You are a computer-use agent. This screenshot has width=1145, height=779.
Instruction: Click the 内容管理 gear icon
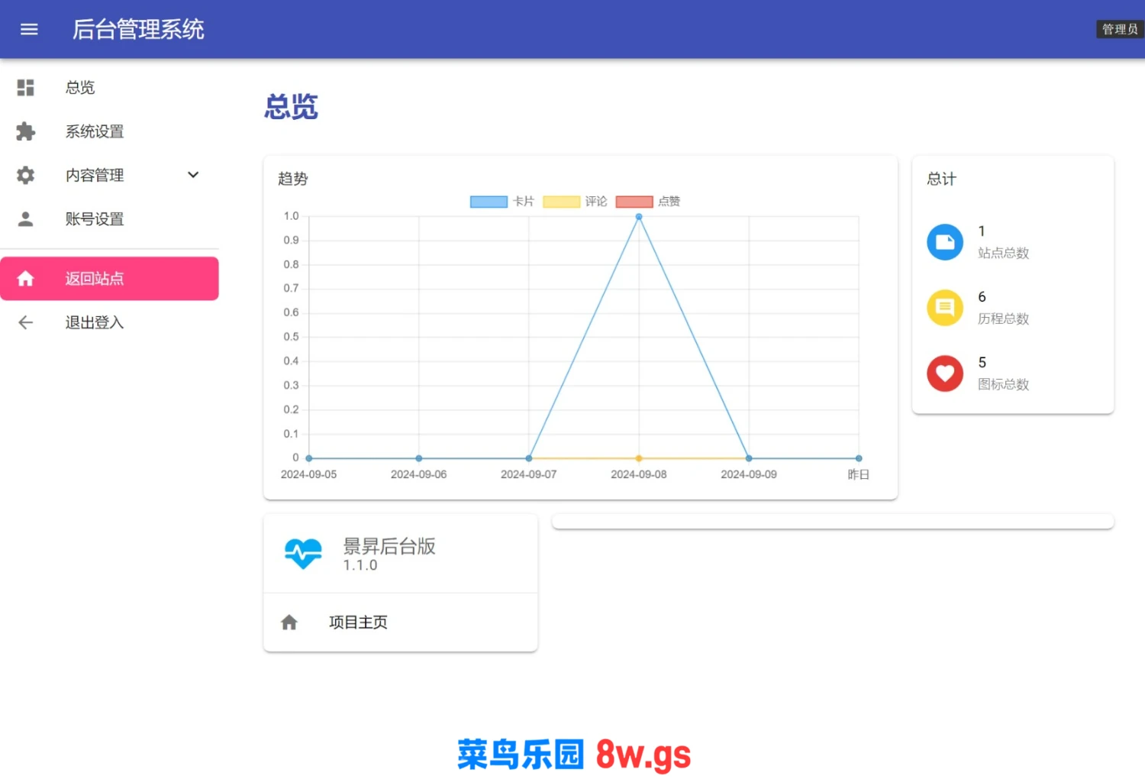pyautogui.click(x=26, y=175)
